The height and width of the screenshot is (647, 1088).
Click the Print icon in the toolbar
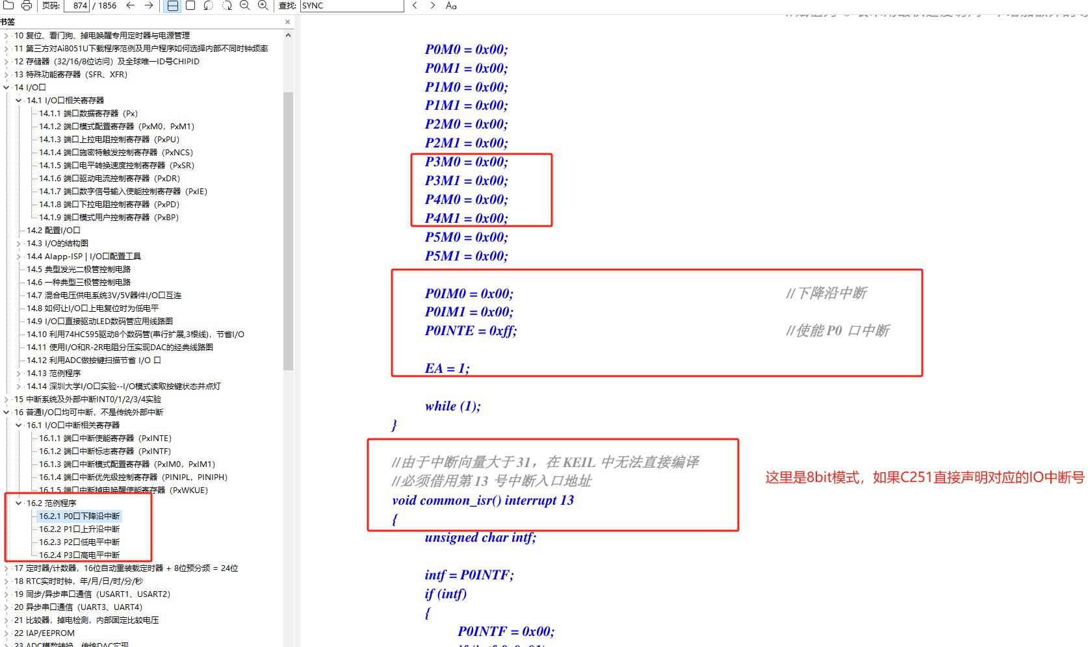[27, 5]
